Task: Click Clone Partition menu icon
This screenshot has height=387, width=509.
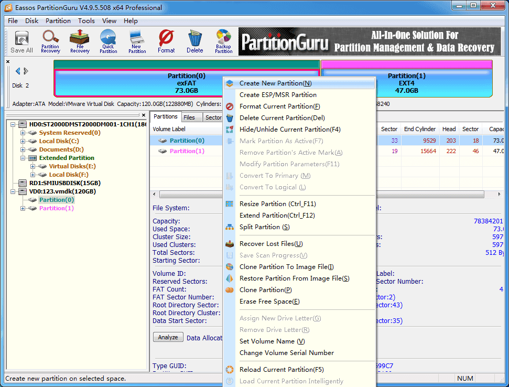Action: [x=230, y=290]
